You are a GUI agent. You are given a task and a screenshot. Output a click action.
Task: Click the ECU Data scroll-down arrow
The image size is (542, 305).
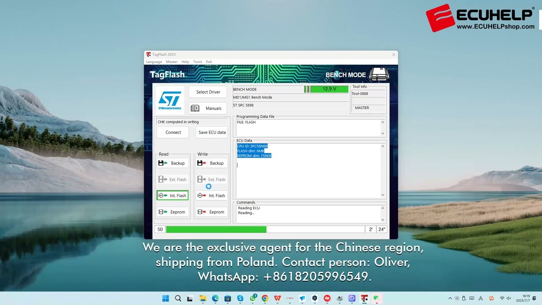(x=383, y=195)
